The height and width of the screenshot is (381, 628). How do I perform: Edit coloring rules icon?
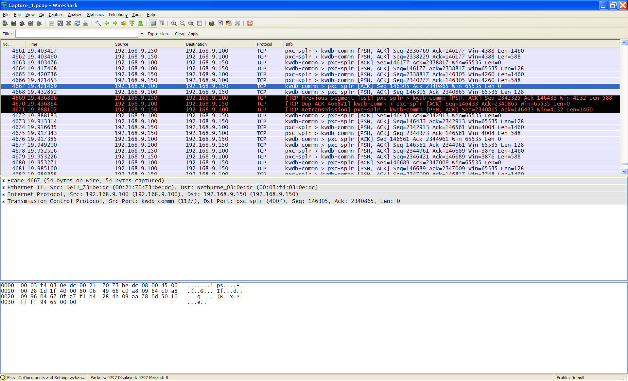229,23
